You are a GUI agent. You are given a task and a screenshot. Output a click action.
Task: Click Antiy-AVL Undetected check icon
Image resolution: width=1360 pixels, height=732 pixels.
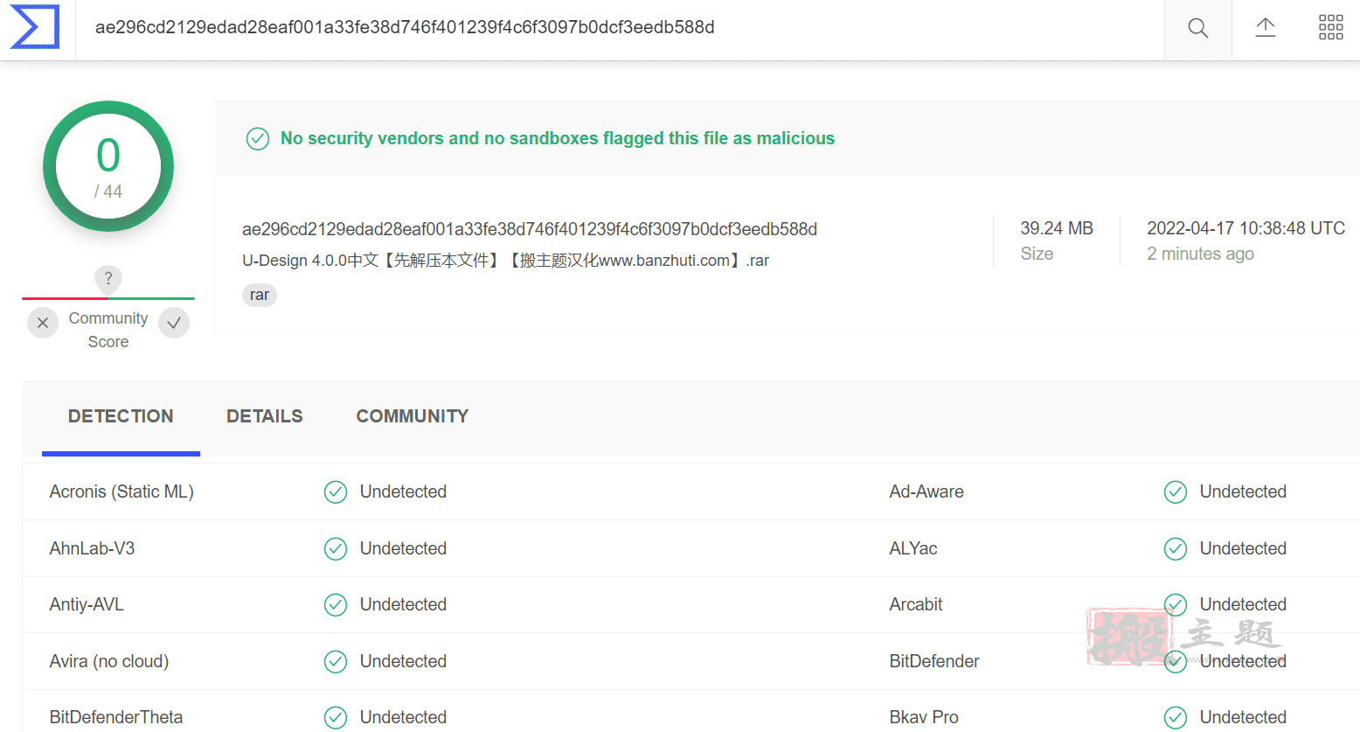336,604
